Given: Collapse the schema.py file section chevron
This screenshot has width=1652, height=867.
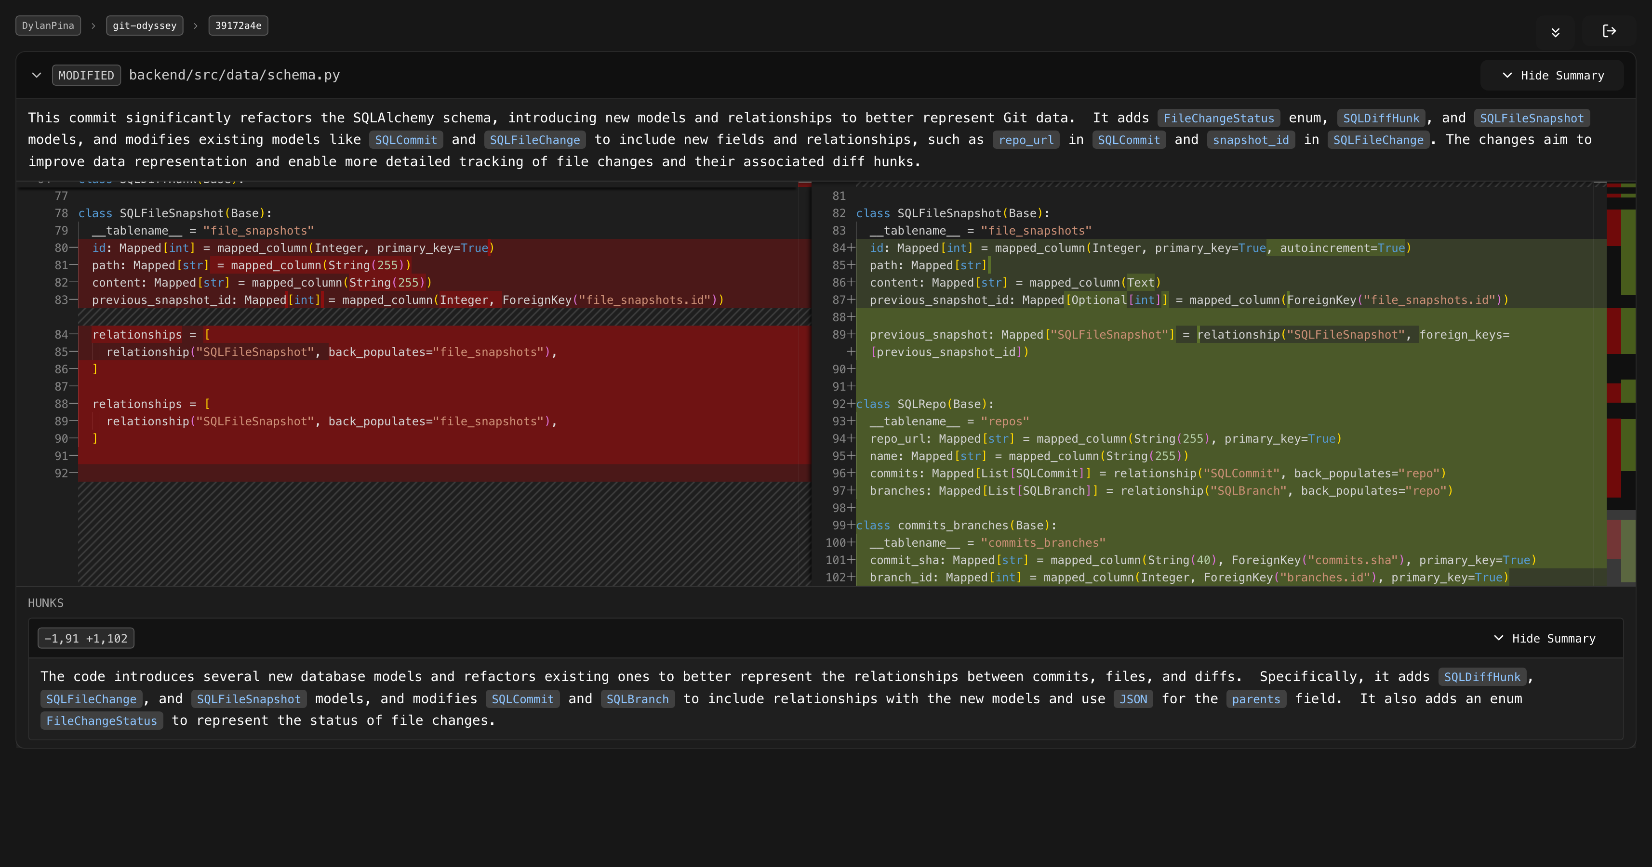Looking at the screenshot, I should pyautogui.click(x=37, y=75).
